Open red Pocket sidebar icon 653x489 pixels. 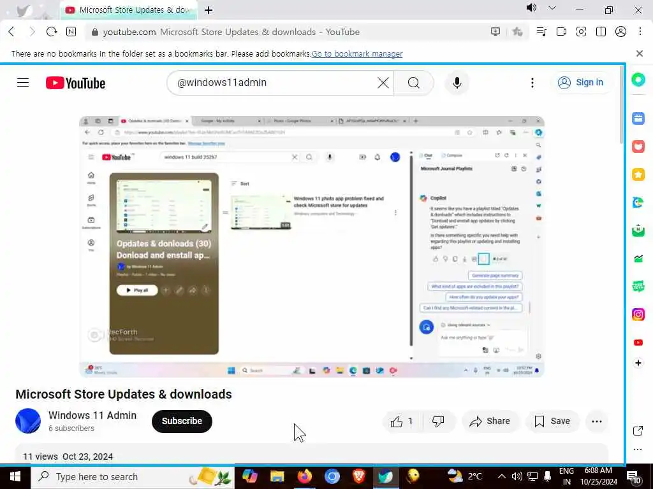[x=638, y=146]
